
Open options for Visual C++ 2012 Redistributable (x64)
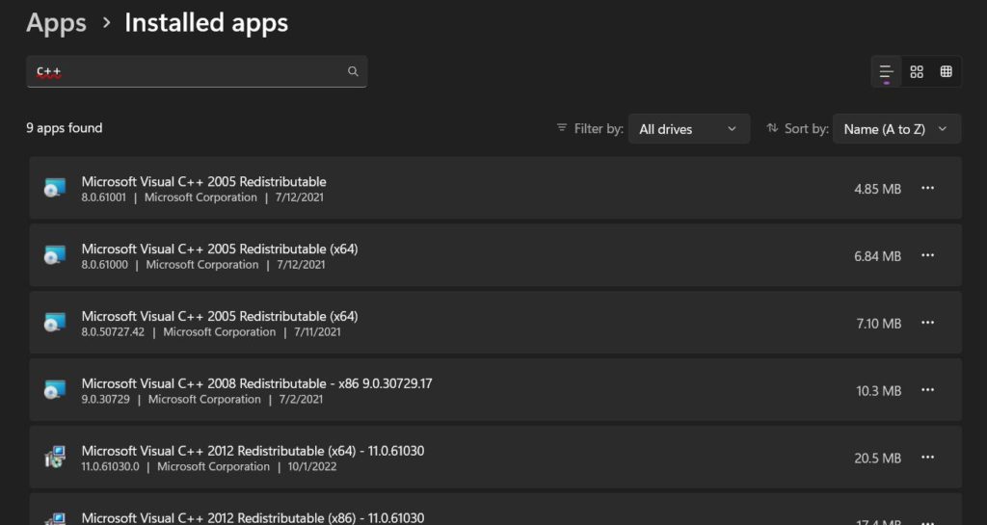[x=928, y=458]
